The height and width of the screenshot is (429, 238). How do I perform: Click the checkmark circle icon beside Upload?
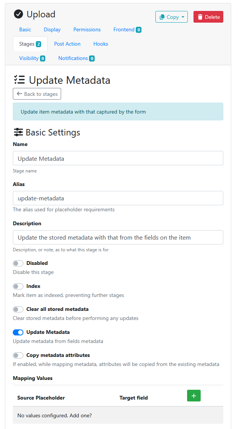point(18,14)
